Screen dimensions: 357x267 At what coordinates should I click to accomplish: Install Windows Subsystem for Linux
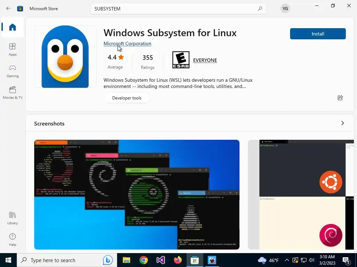pos(318,34)
